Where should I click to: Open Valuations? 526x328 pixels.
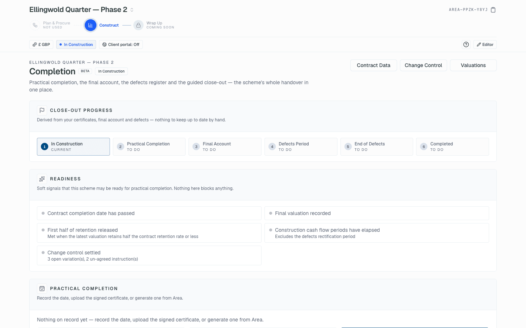473,65
